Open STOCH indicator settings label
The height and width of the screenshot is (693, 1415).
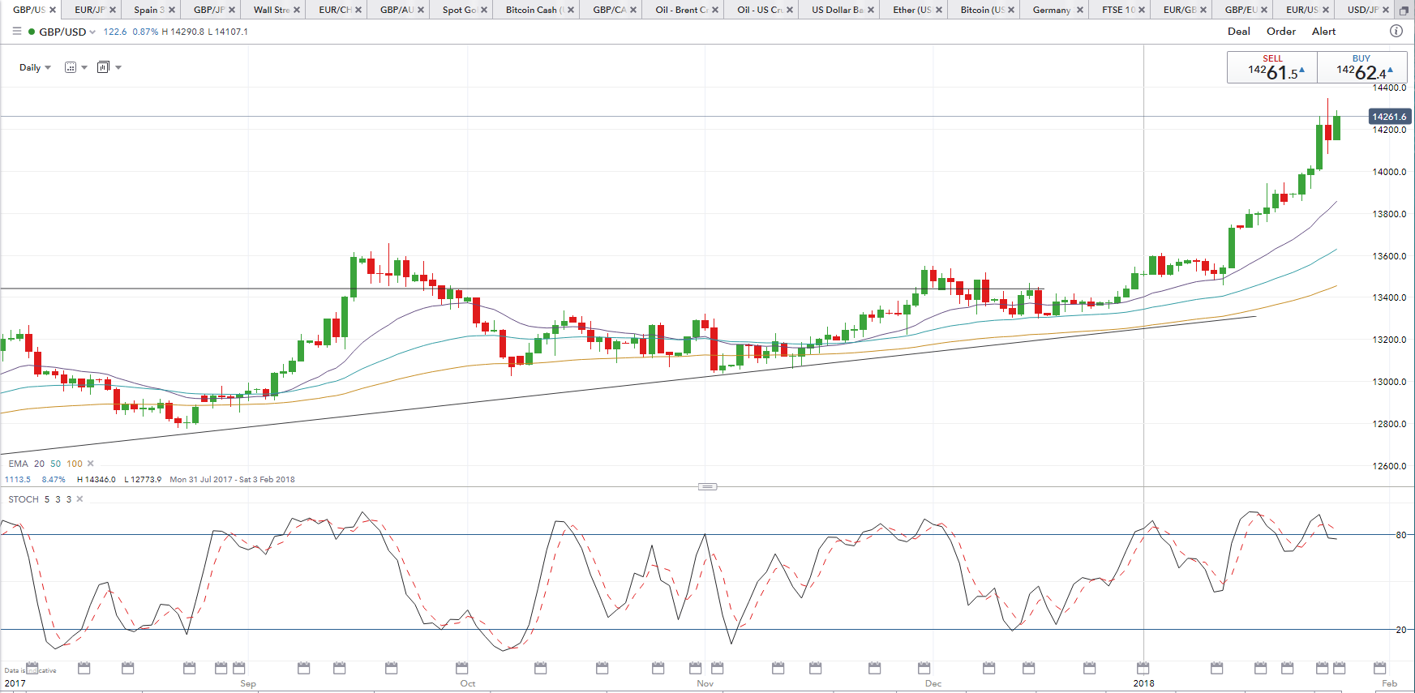click(24, 499)
